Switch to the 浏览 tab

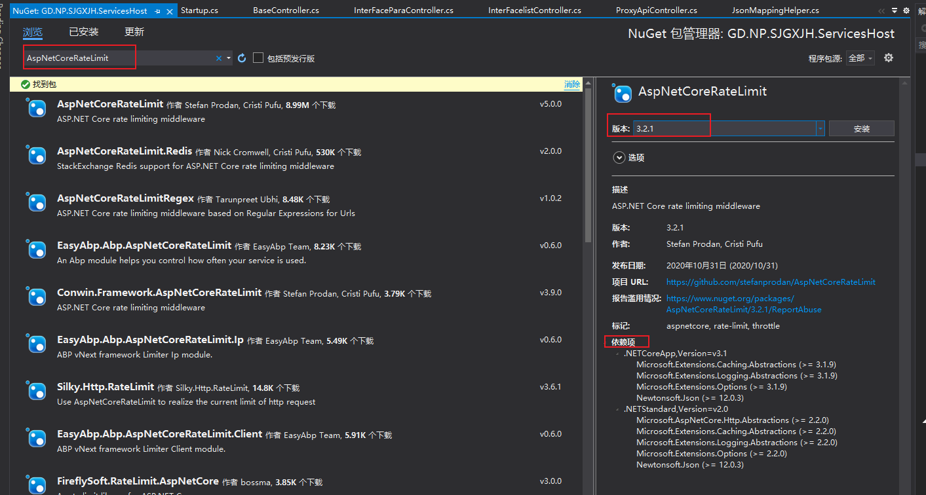tap(32, 32)
